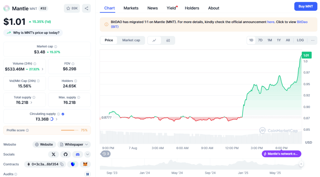Open the audit report icon
The width and height of the screenshot is (320, 177).
[87, 174]
